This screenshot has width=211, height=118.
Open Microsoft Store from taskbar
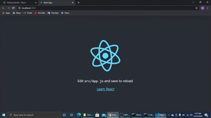97,115
